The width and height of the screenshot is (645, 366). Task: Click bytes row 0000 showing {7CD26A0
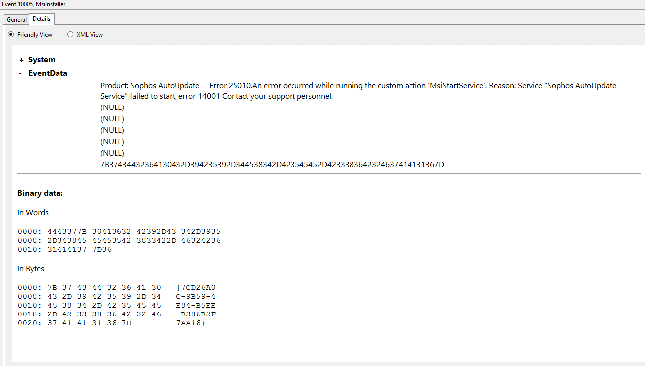point(117,287)
